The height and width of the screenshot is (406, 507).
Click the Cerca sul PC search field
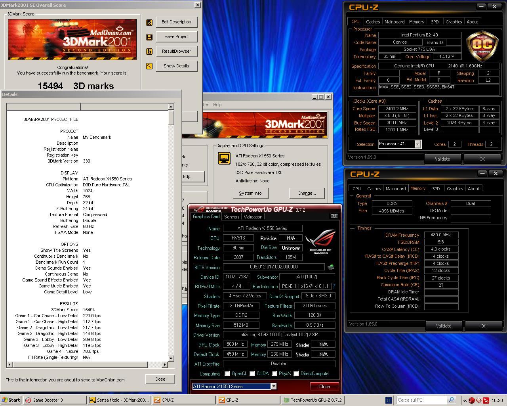(421, 400)
